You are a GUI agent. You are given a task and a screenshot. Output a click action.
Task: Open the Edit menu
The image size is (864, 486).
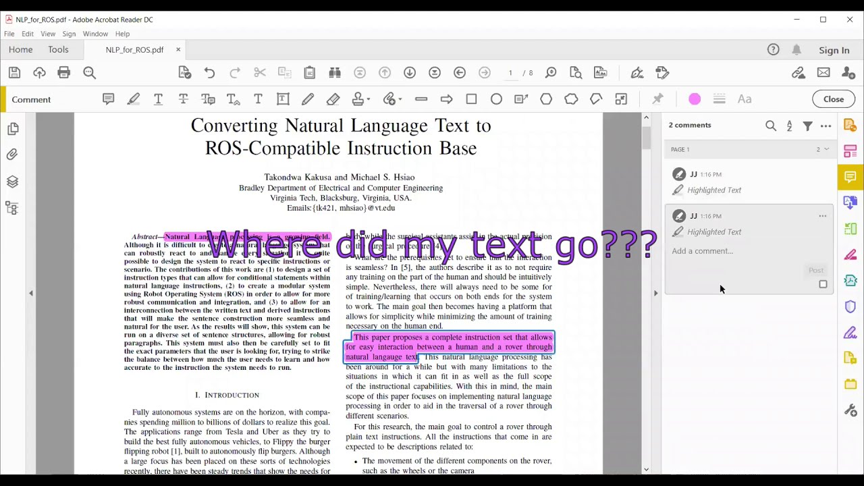pos(28,34)
